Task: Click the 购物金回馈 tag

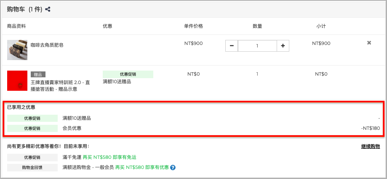Action: (x=32, y=168)
